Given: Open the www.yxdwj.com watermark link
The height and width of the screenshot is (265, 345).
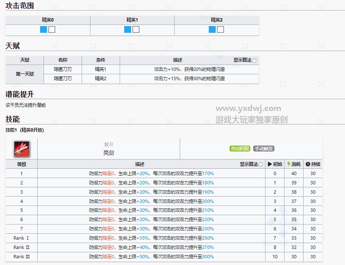Looking at the screenshot, I should [248, 108].
